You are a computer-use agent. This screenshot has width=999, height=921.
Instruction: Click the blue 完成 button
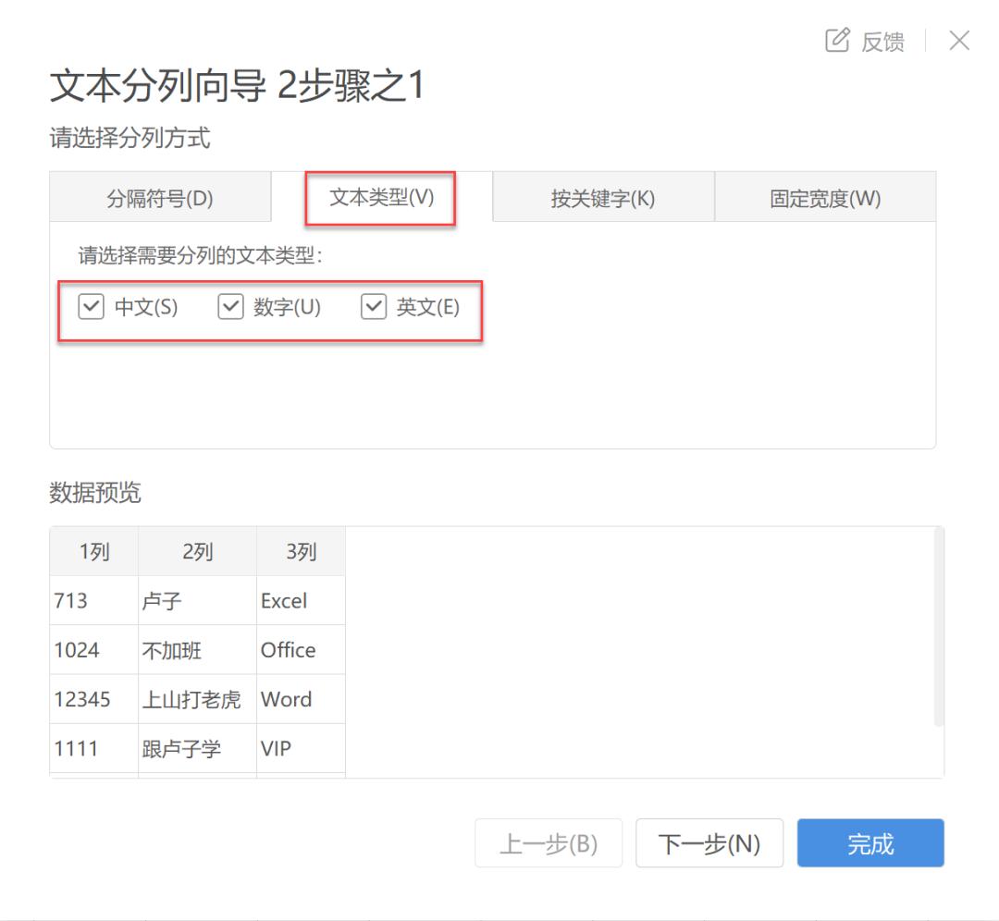pos(869,842)
